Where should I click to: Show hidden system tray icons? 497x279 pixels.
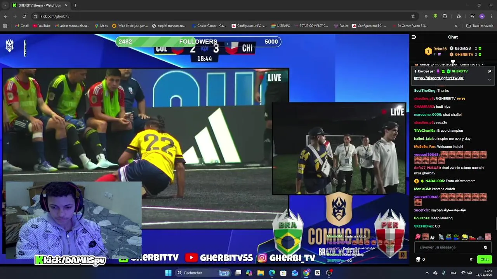point(427,273)
